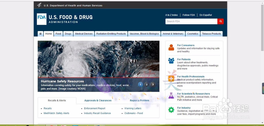Click the For Industry gear icon
The height and width of the screenshot is (126, 264).
coord(171,110)
